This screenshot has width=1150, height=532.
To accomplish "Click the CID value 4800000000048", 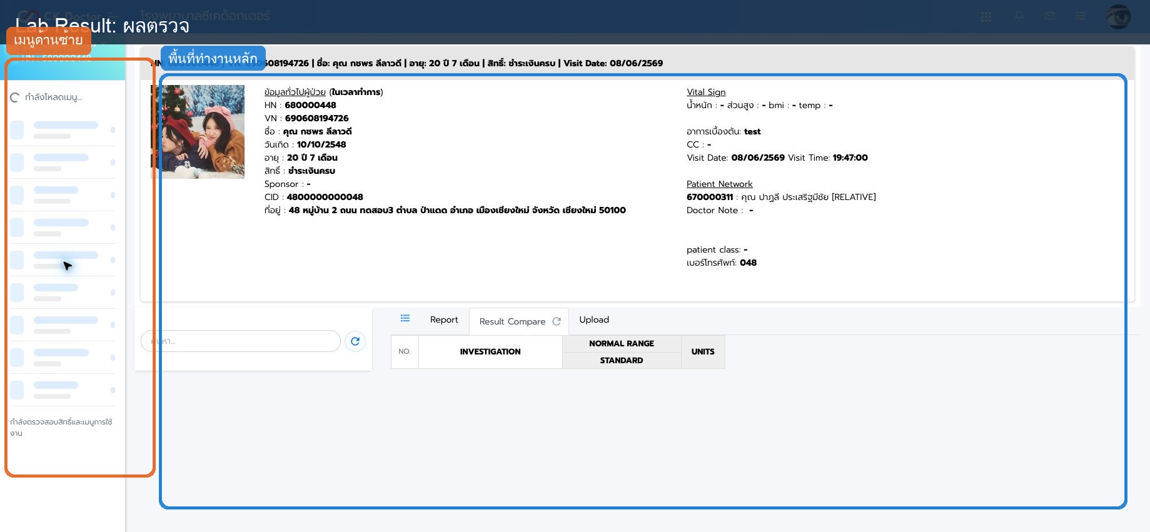I will coord(325,197).
